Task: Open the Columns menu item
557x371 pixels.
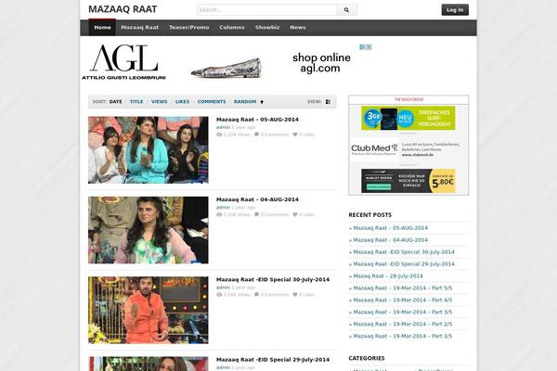Action: (x=232, y=27)
